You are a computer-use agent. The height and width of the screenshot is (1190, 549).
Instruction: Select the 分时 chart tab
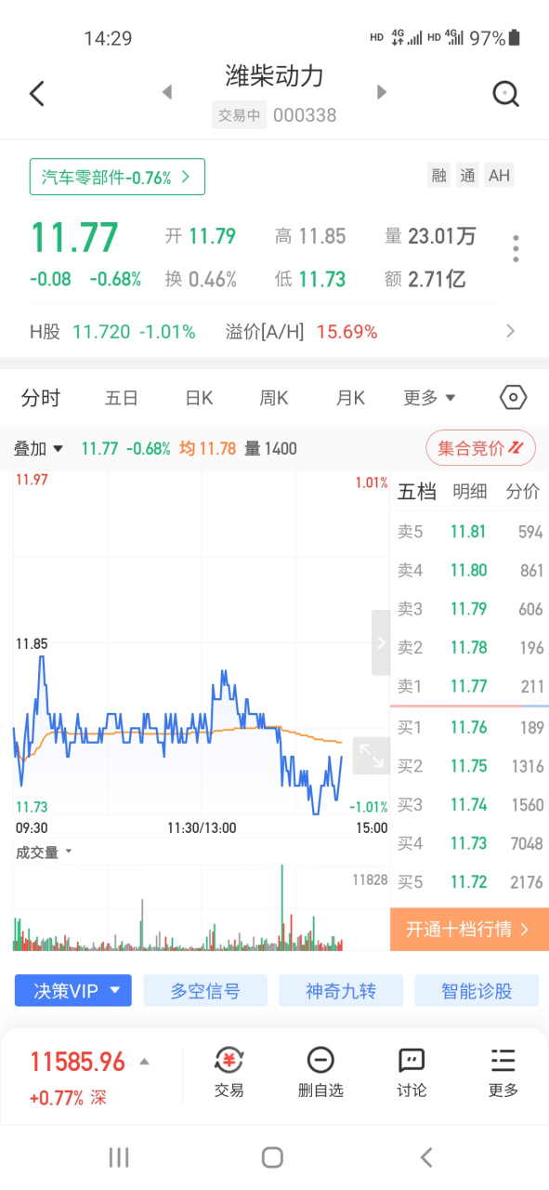(x=41, y=398)
